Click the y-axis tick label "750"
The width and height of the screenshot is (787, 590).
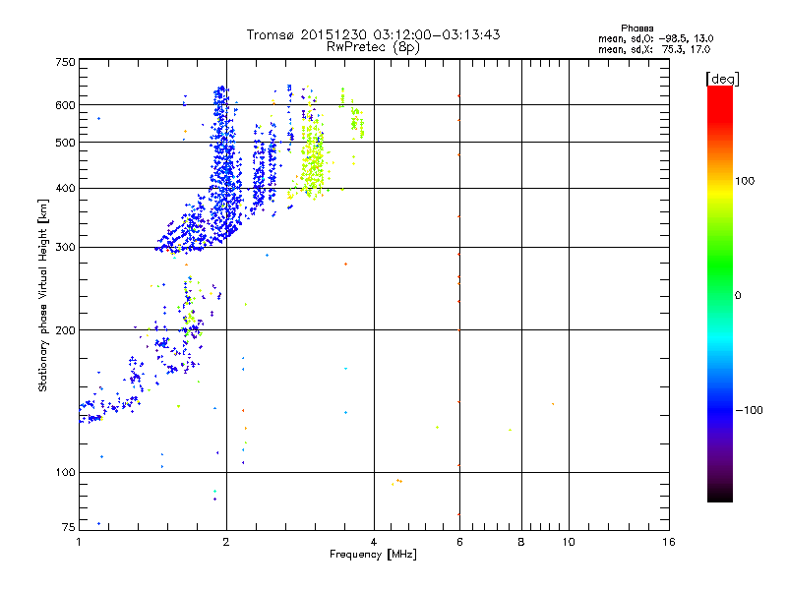click(x=65, y=62)
